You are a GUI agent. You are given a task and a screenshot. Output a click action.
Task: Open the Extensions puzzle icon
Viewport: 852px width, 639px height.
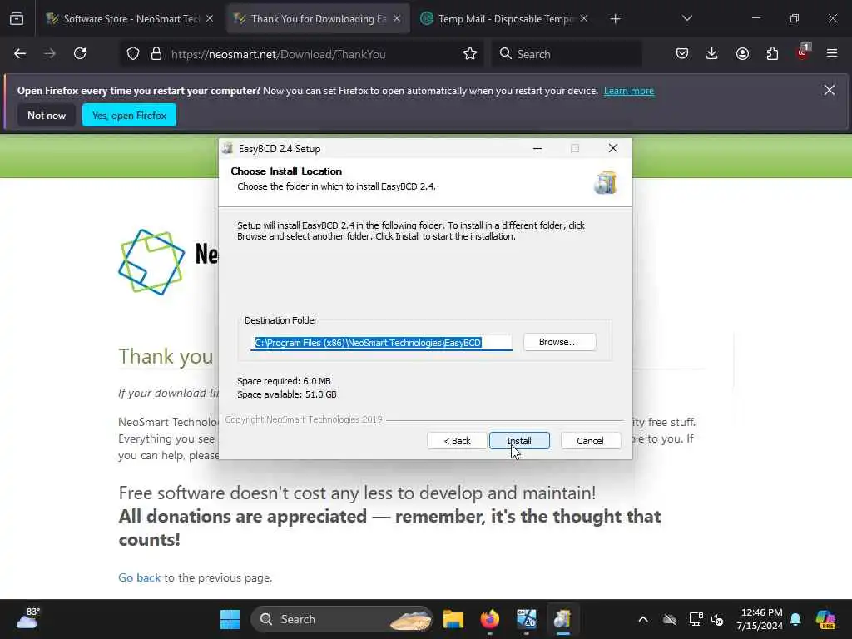[772, 54]
